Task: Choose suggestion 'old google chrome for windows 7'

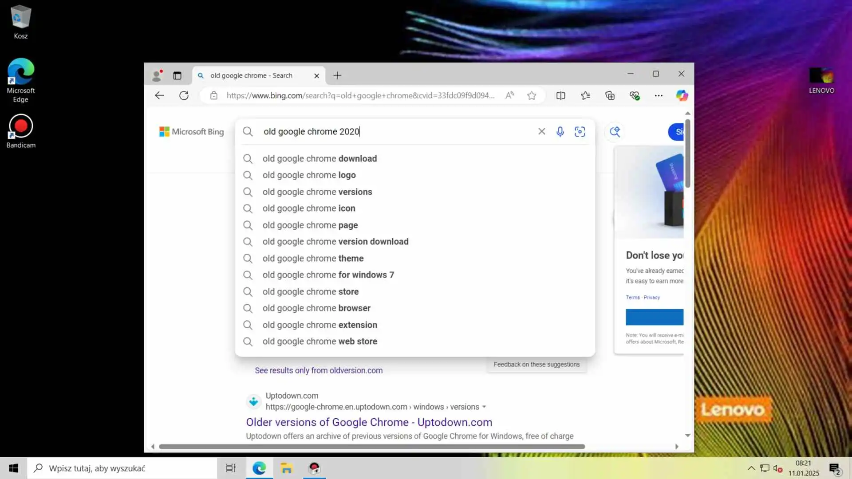Action: pos(328,275)
